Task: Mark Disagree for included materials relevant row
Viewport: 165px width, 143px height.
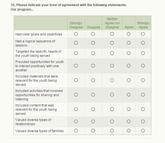Action: pos(93,80)
